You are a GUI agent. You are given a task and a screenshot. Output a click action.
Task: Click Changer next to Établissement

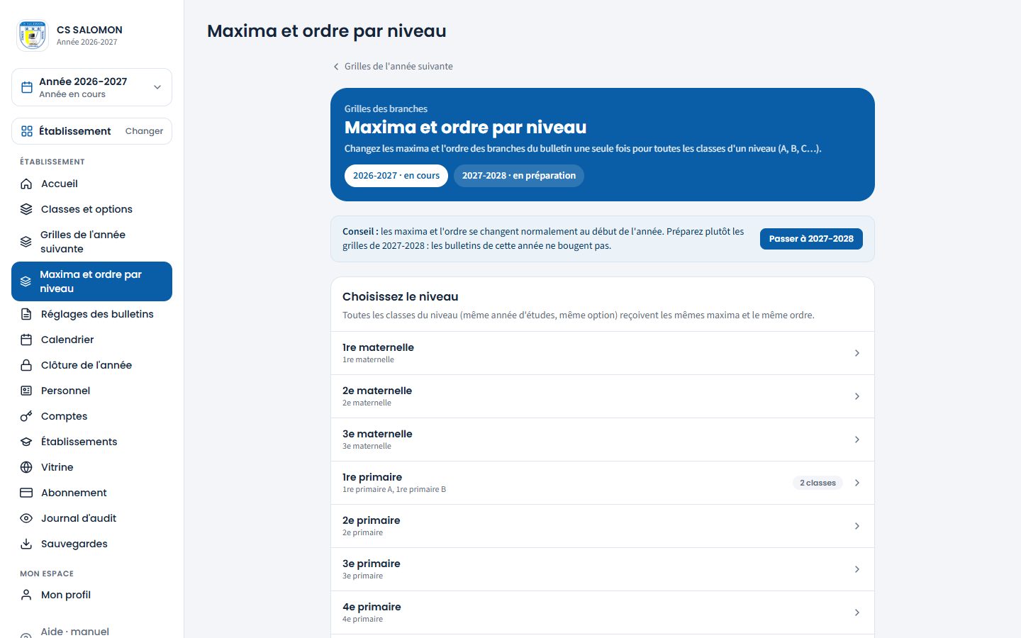click(x=144, y=131)
